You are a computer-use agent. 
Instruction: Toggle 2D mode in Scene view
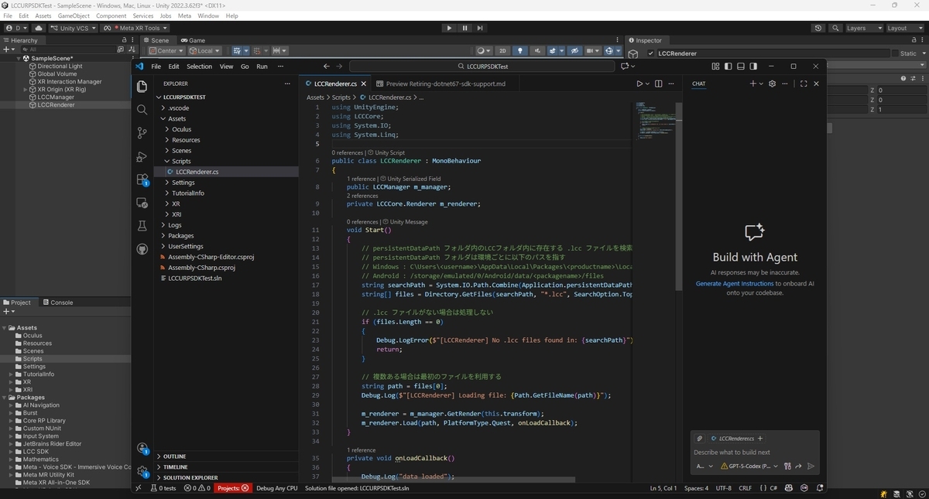502,51
